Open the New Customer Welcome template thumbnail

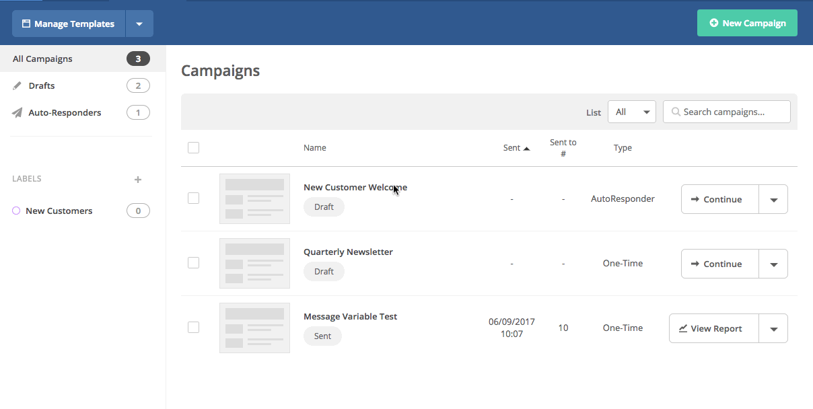pyautogui.click(x=254, y=199)
